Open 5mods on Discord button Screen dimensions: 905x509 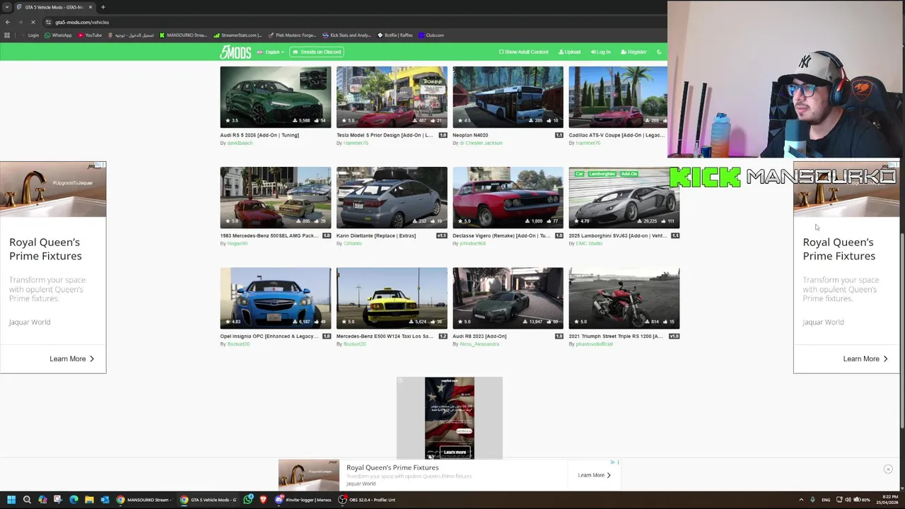tap(316, 52)
